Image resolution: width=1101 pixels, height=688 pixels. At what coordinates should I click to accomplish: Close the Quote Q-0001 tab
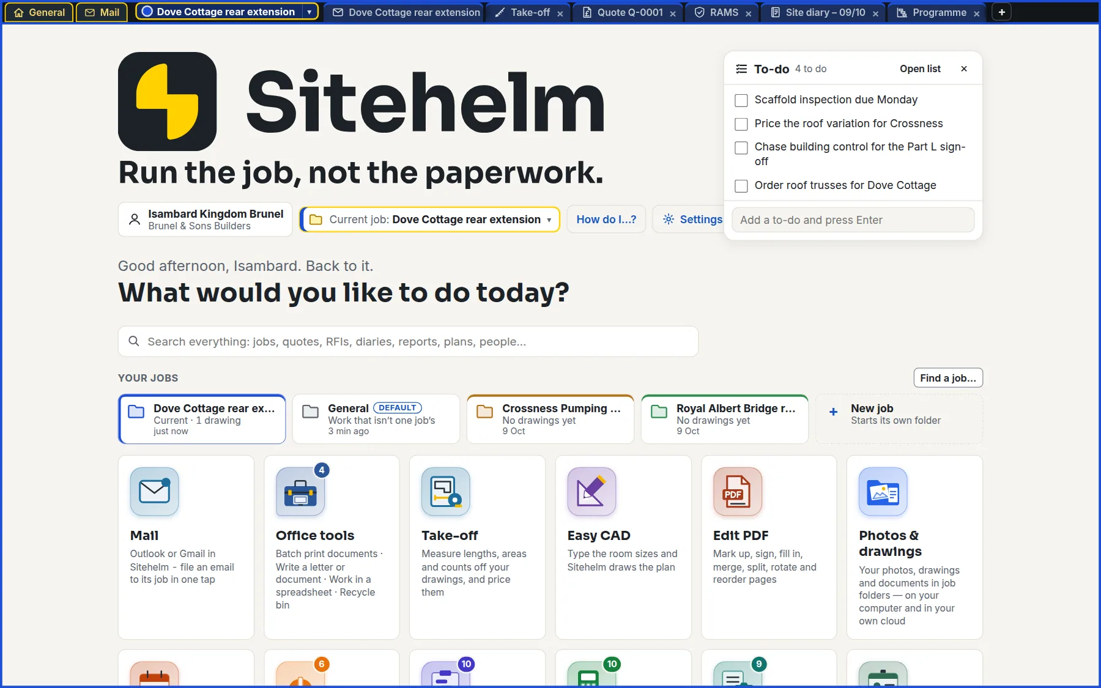673,13
